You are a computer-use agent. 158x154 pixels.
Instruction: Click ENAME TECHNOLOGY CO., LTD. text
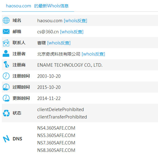click(70, 65)
